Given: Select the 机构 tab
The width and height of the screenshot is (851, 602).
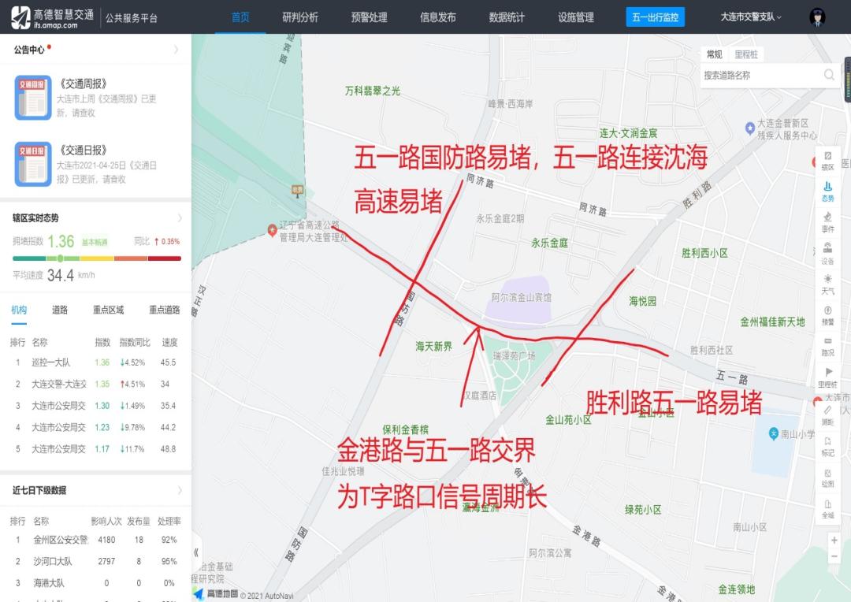Looking at the screenshot, I should tap(19, 310).
